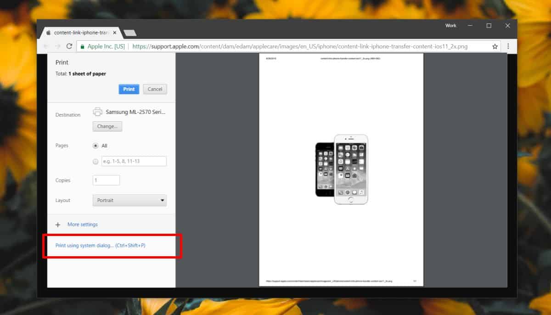This screenshot has height=315, width=551.
Task: Select the custom page range radio button
Action: pyautogui.click(x=96, y=161)
